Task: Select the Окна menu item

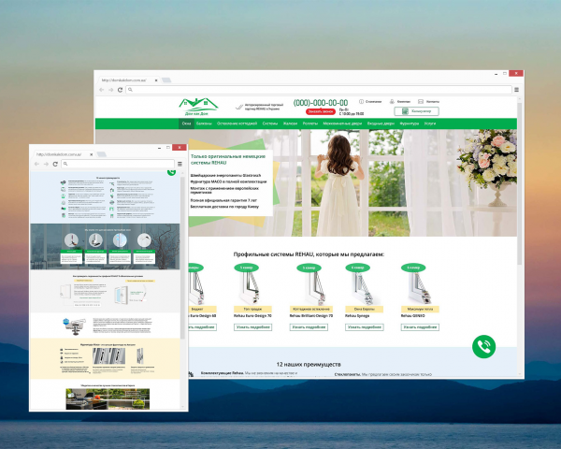Action: [186, 123]
